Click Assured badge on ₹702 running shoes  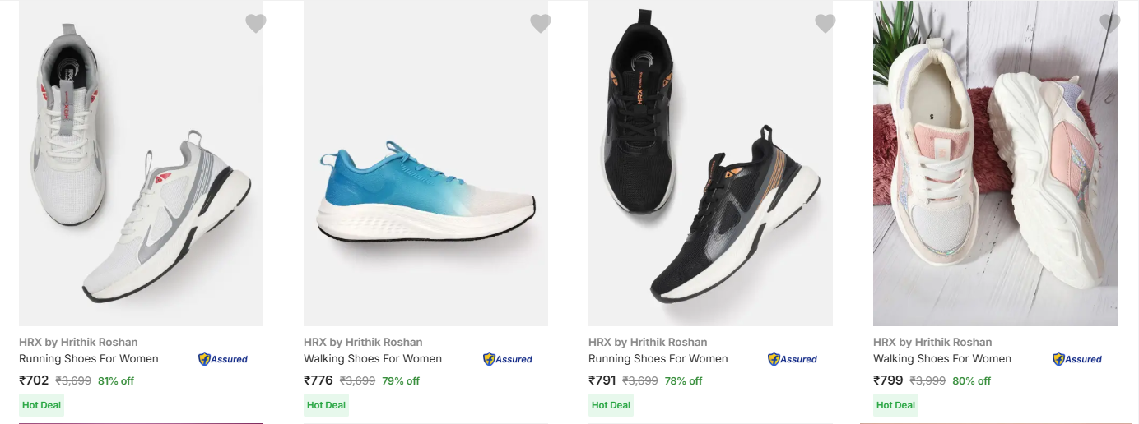click(223, 359)
